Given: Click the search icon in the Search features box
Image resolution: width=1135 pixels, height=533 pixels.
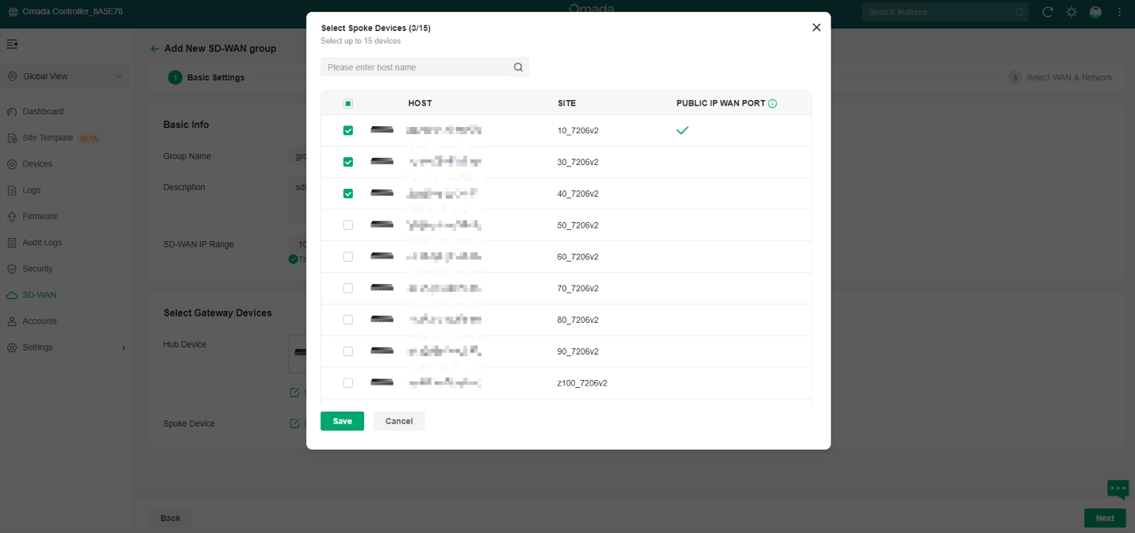Looking at the screenshot, I should [1019, 12].
